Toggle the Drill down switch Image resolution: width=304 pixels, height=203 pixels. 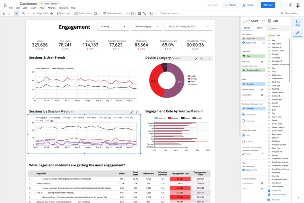[x=262, y=62]
